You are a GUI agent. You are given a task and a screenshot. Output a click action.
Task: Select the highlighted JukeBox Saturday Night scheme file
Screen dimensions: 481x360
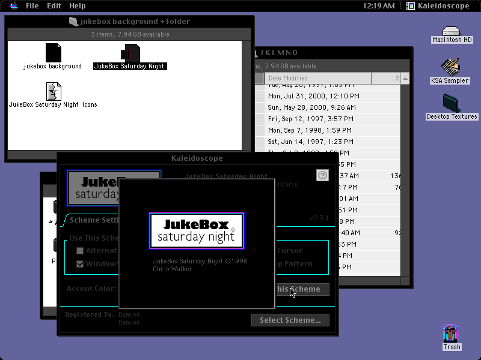click(130, 53)
